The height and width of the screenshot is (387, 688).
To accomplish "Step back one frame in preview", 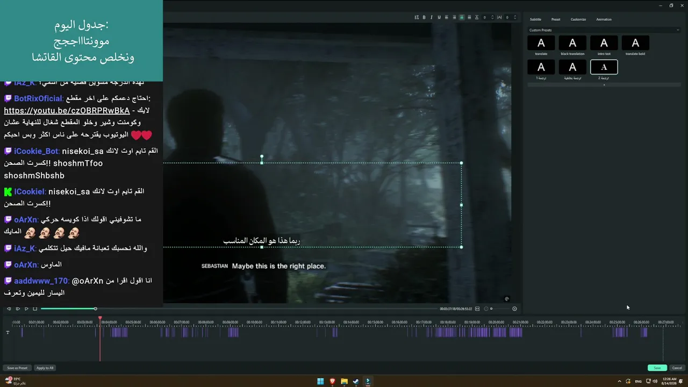I will click(x=9, y=309).
